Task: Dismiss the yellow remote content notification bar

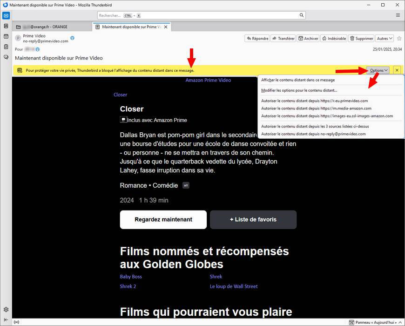Action: coord(397,70)
